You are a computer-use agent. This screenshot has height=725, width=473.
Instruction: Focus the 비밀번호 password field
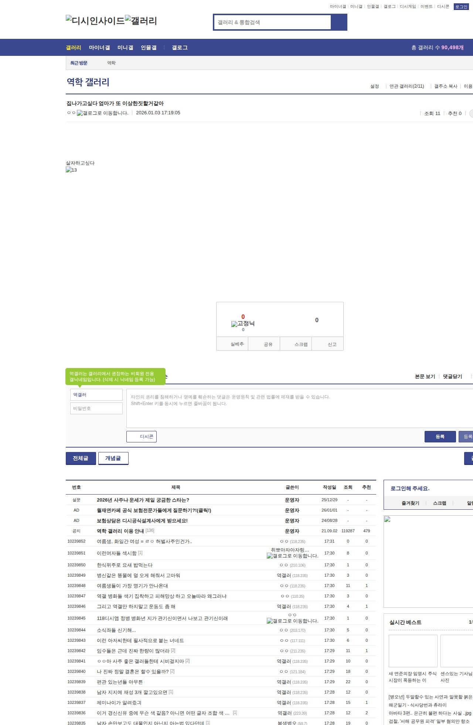[96, 408]
